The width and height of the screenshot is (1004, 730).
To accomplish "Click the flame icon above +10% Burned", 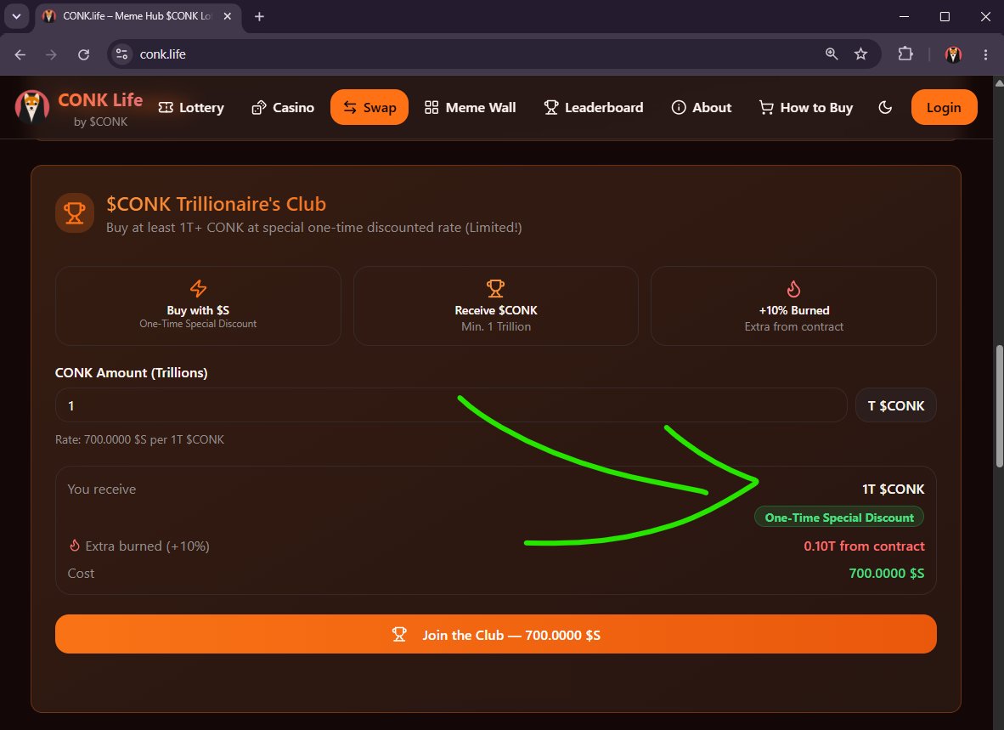I will (793, 289).
